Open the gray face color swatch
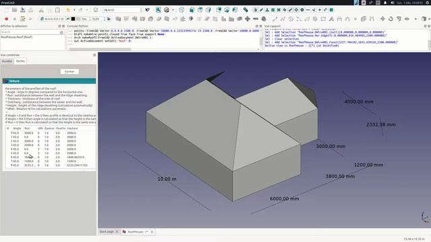The width and height of the screenshot is (431, 242). pos(78,19)
